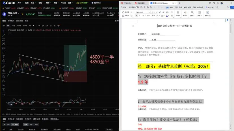Filter positions by 全部

pyautogui.click(x=26, y=125)
